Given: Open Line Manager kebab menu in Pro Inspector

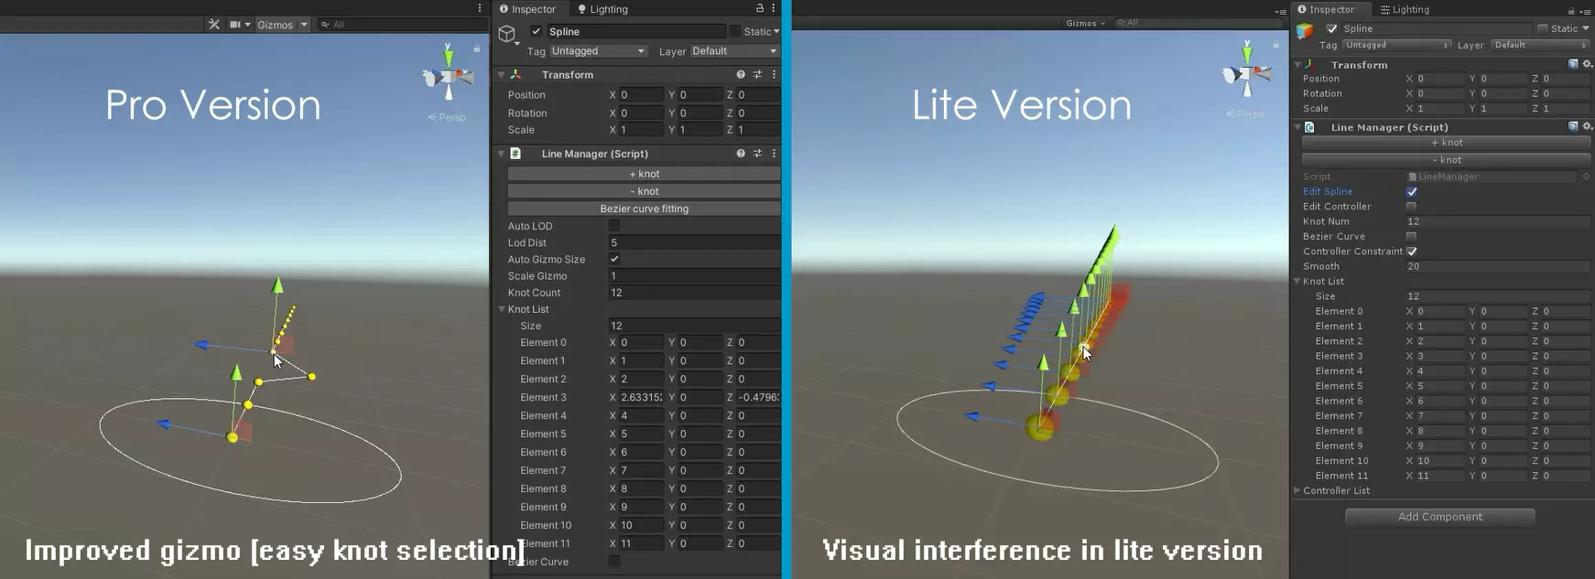Looking at the screenshot, I should pyautogui.click(x=774, y=154).
